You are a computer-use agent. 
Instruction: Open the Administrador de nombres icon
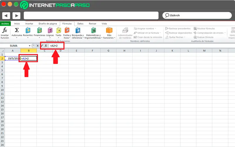coord(125,30)
